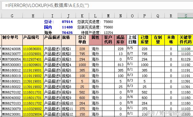The height and width of the screenshot is (117, 193).
Task: Click the formula bar with IFERROR VLOOKUP formula
Action: coord(97,5)
